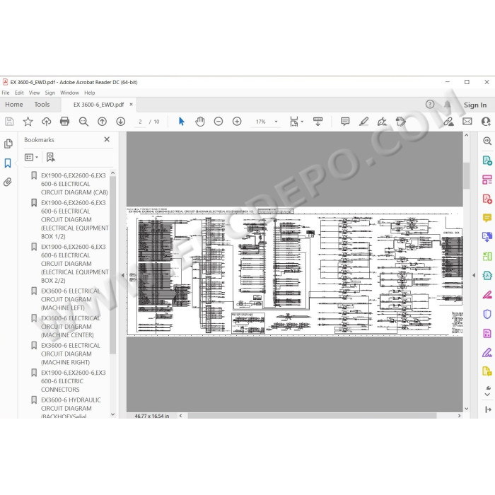Open the page thumbnails panel icon

click(x=8, y=144)
